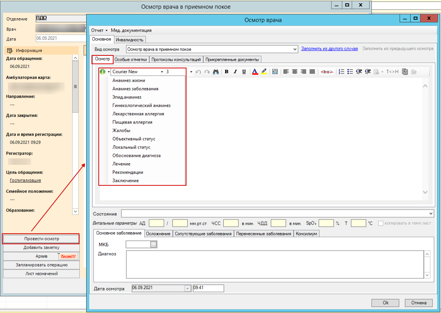Select the 'Основное заболевание' tab

(x=119, y=233)
